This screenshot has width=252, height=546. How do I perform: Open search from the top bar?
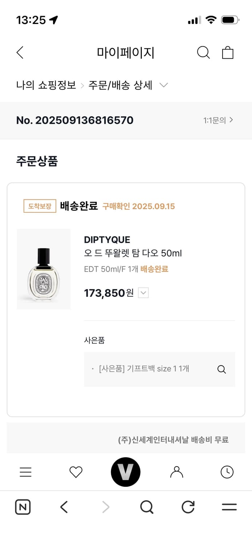point(204,52)
